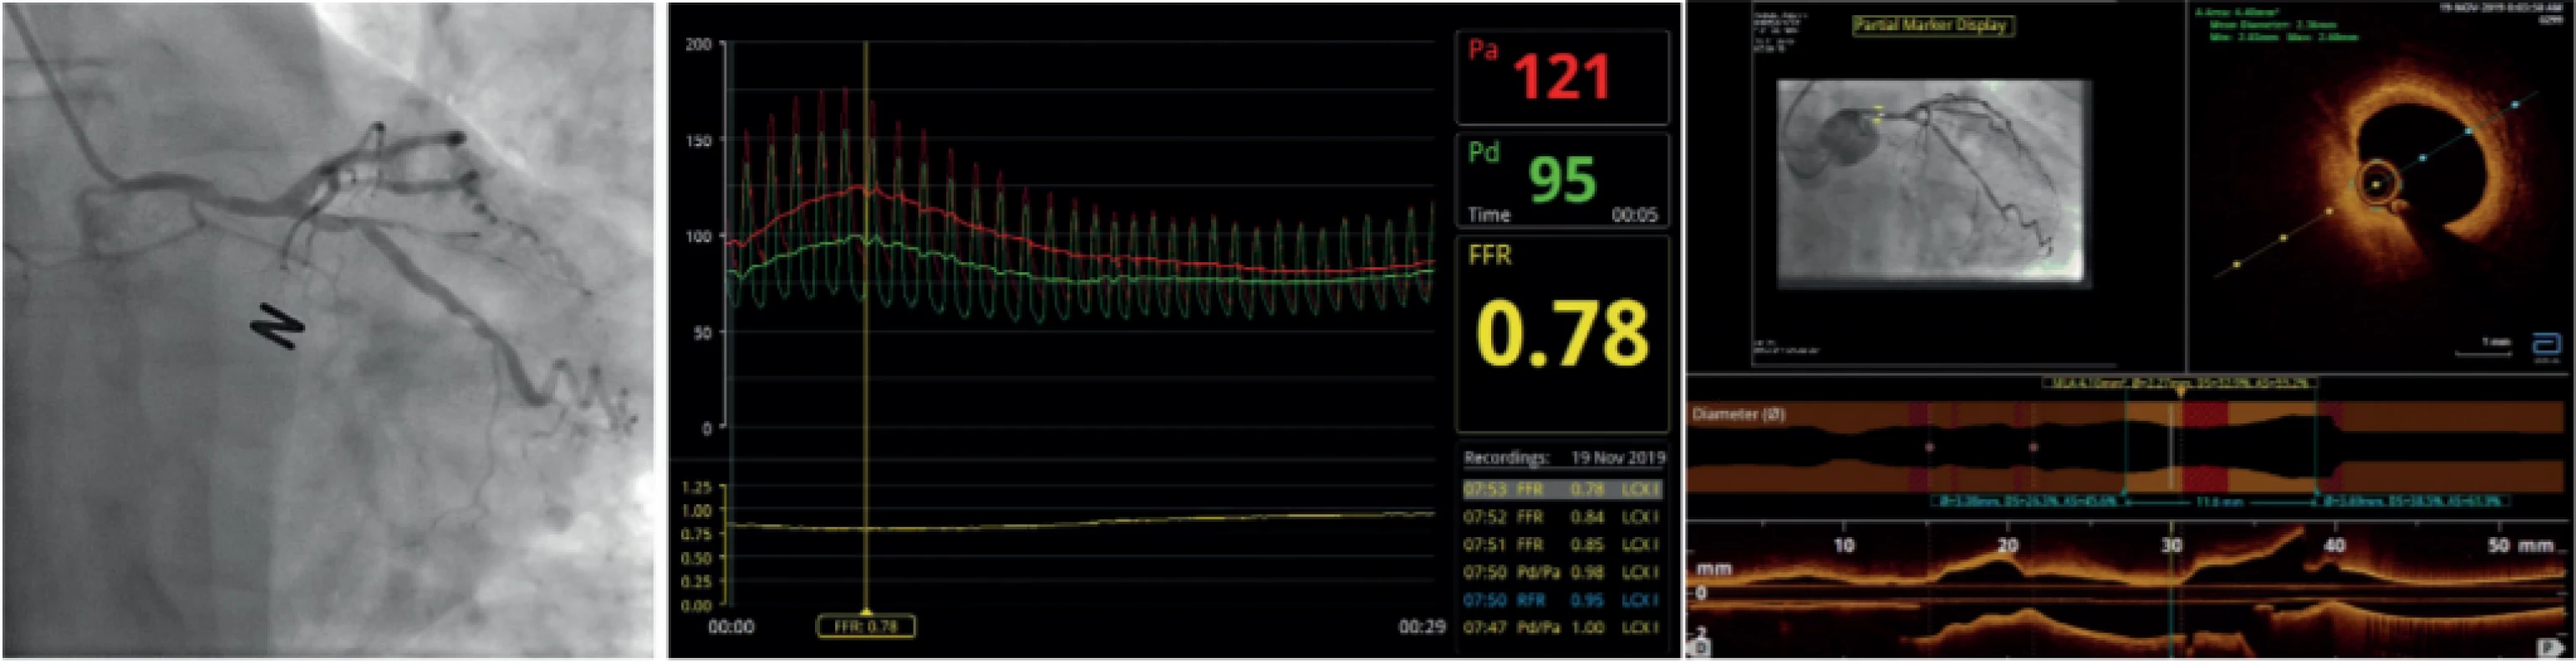Click the red Pa 121 pressure readout
This screenshot has width=2576, height=668.
[1561, 77]
